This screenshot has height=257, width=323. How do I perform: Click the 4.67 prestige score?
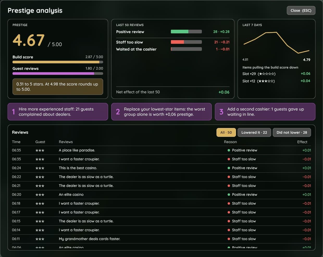click(28, 40)
